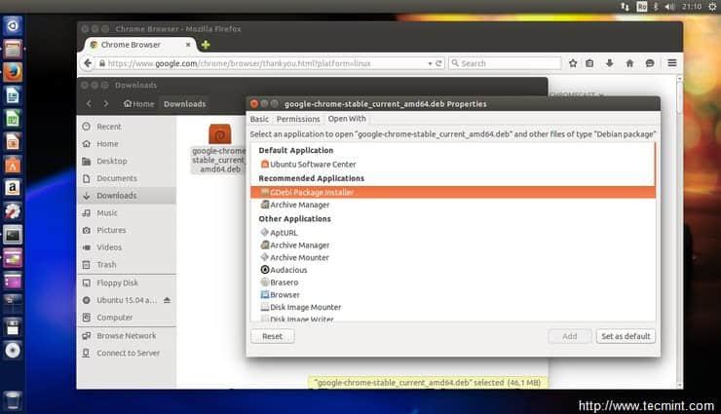Click the Firefox icon in the launcher
The height and width of the screenshot is (414, 721).
coord(13,71)
